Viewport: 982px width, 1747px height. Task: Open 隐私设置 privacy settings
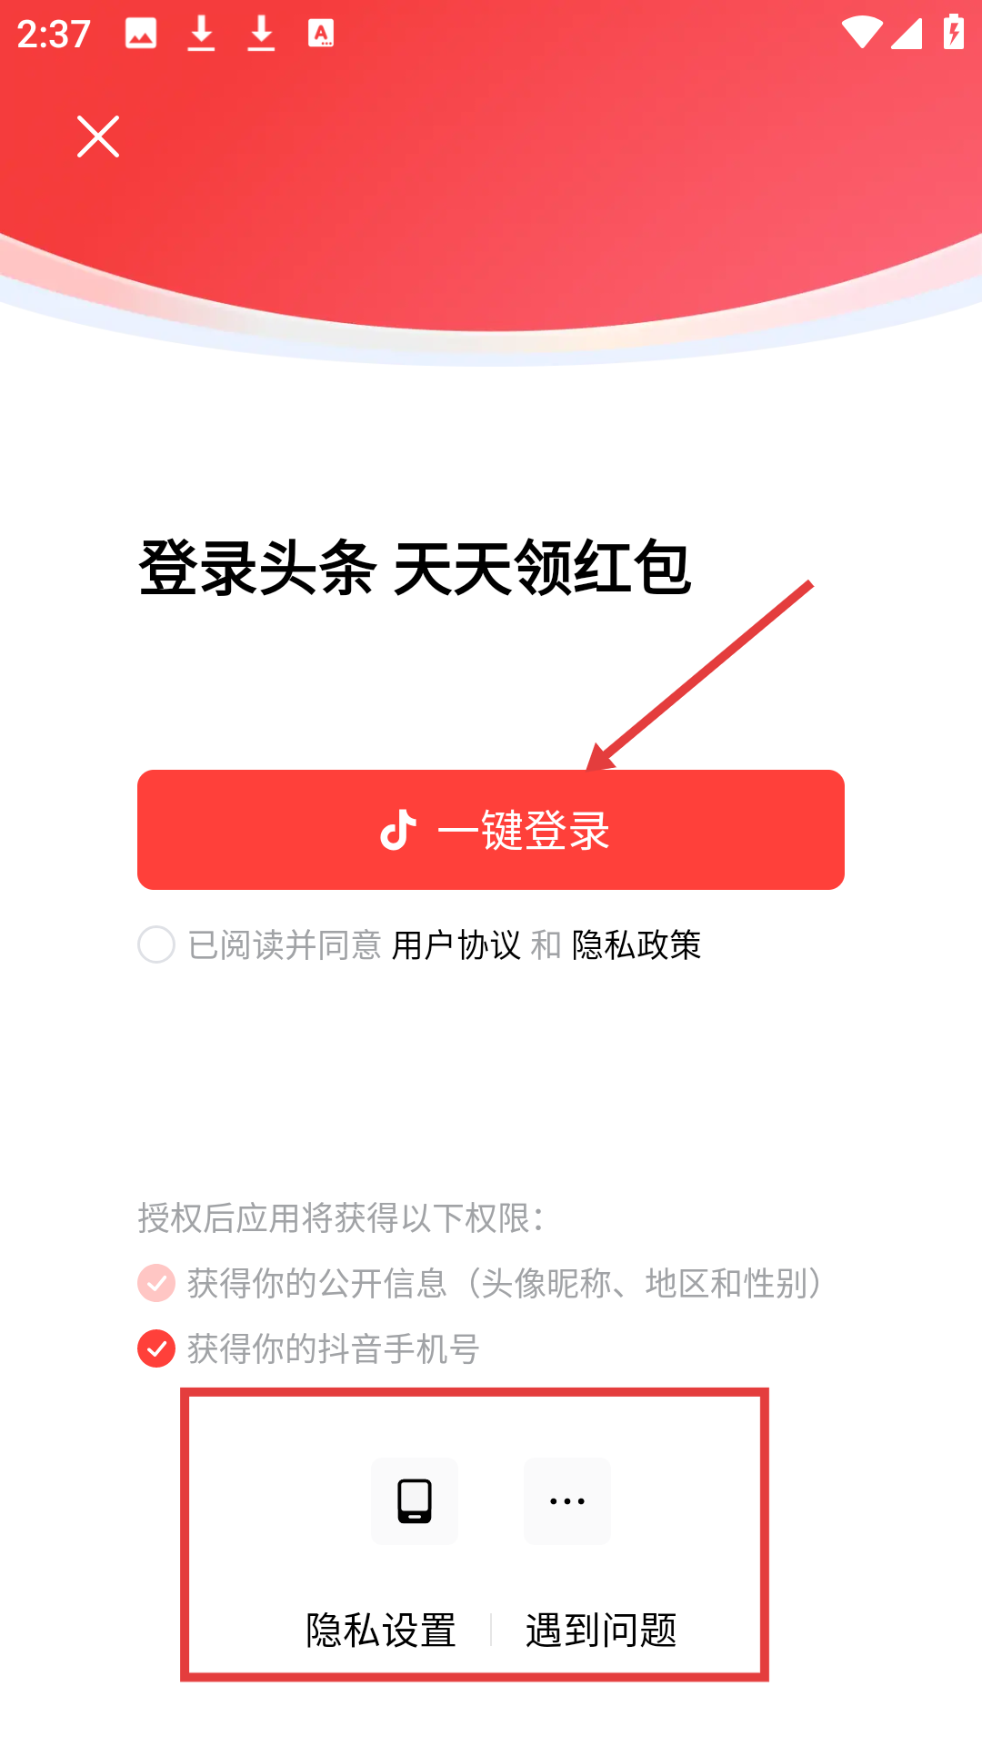coord(381,1630)
